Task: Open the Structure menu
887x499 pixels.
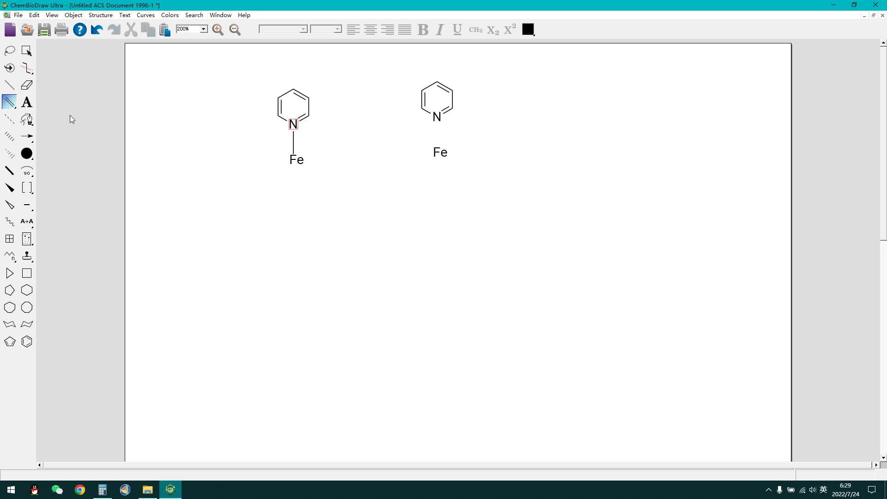Action: point(100,15)
